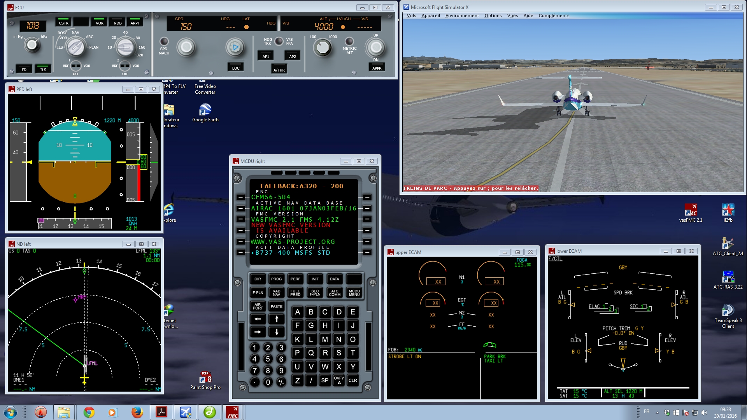Open the Environnement menu

click(x=462, y=16)
